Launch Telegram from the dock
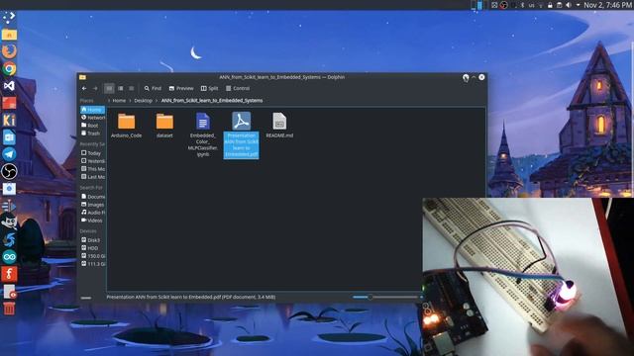 (9, 154)
